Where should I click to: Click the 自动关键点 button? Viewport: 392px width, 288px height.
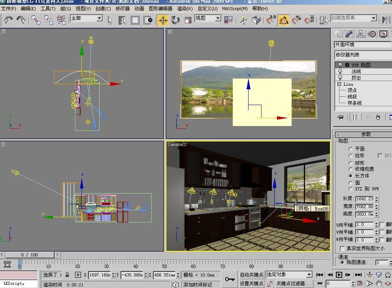251,275
